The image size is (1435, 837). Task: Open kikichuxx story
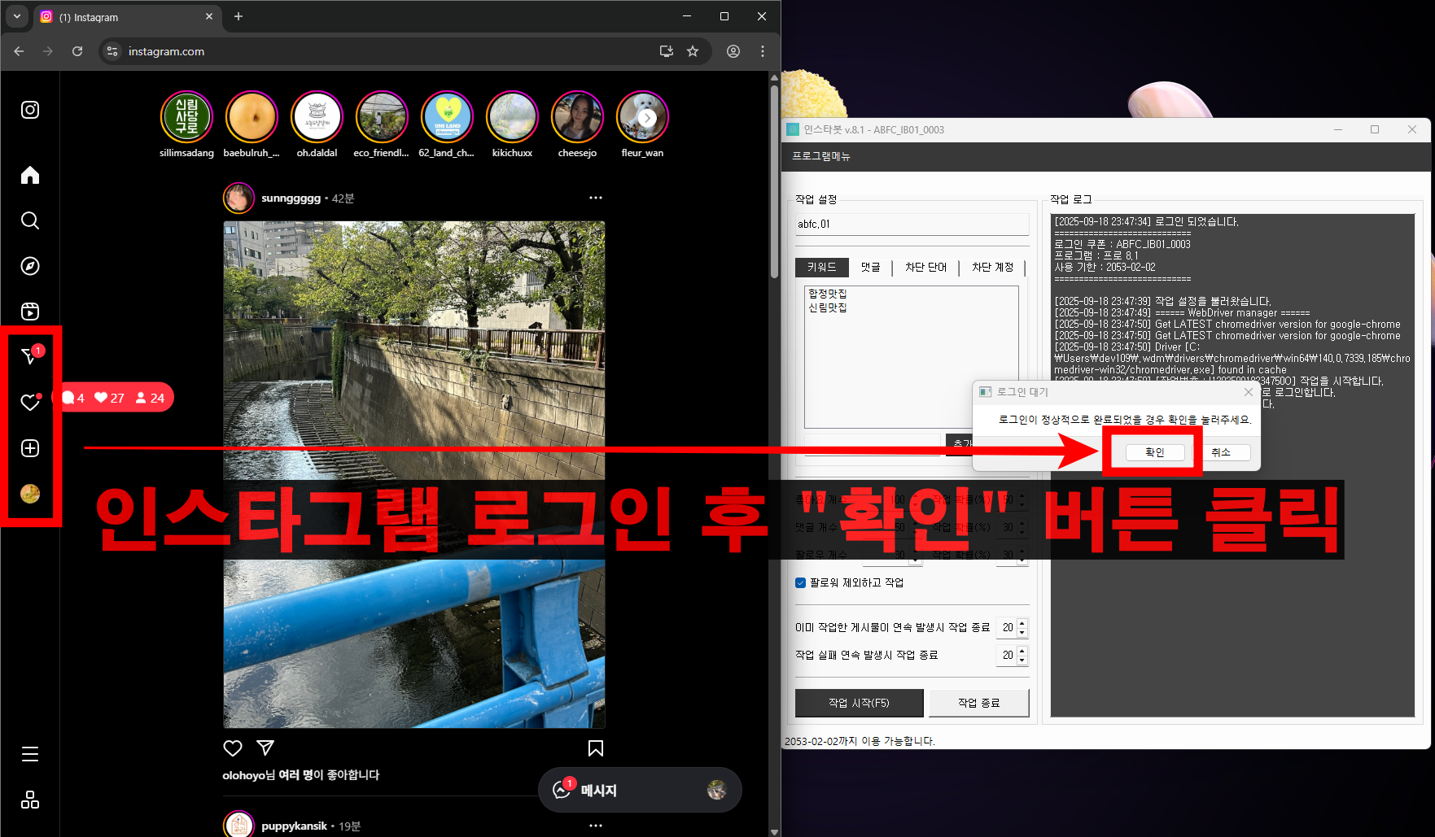(x=512, y=117)
